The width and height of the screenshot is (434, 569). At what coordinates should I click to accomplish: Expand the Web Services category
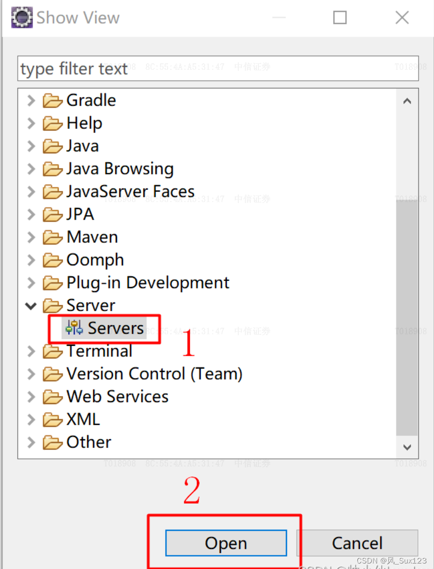coord(32,397)
